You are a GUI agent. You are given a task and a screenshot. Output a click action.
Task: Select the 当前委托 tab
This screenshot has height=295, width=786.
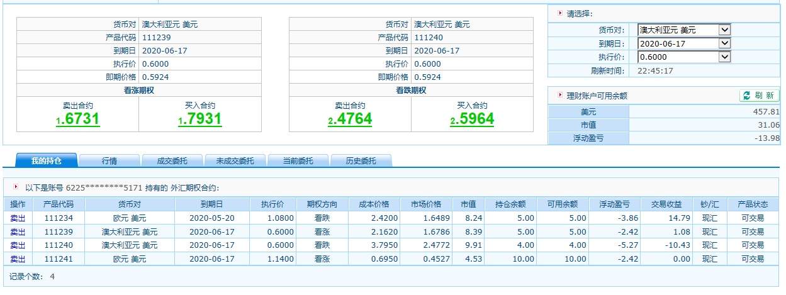(298, 160)
